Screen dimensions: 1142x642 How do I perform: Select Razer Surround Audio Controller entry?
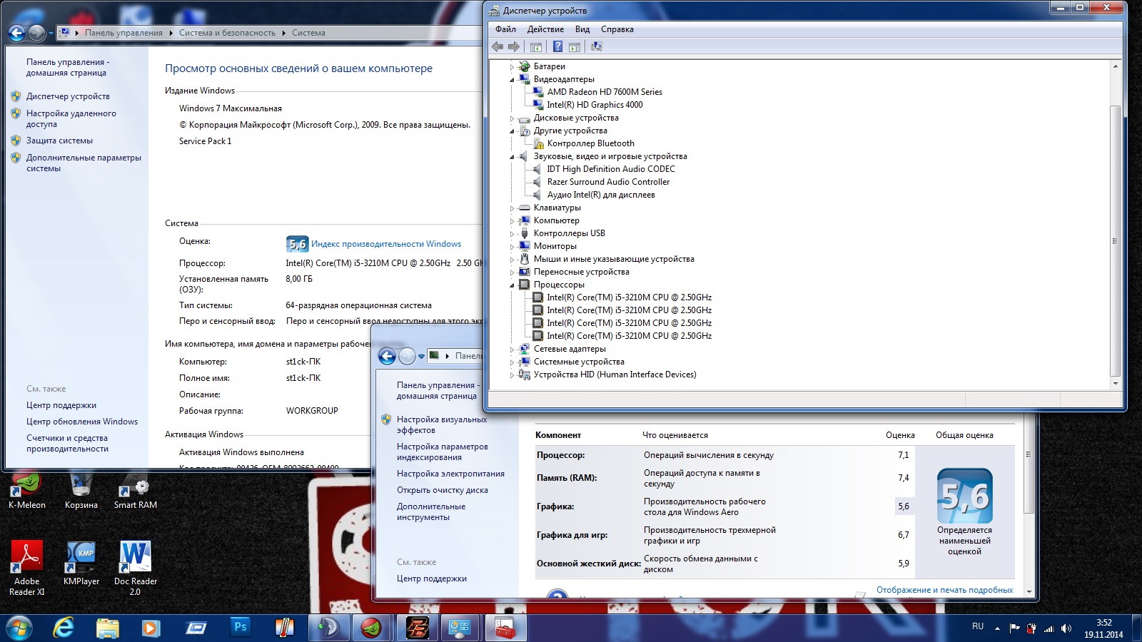tap(608, 182)
